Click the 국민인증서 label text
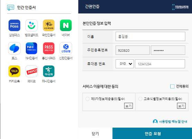The height and width of the screenshot is (139, 192). pos(49,35)
